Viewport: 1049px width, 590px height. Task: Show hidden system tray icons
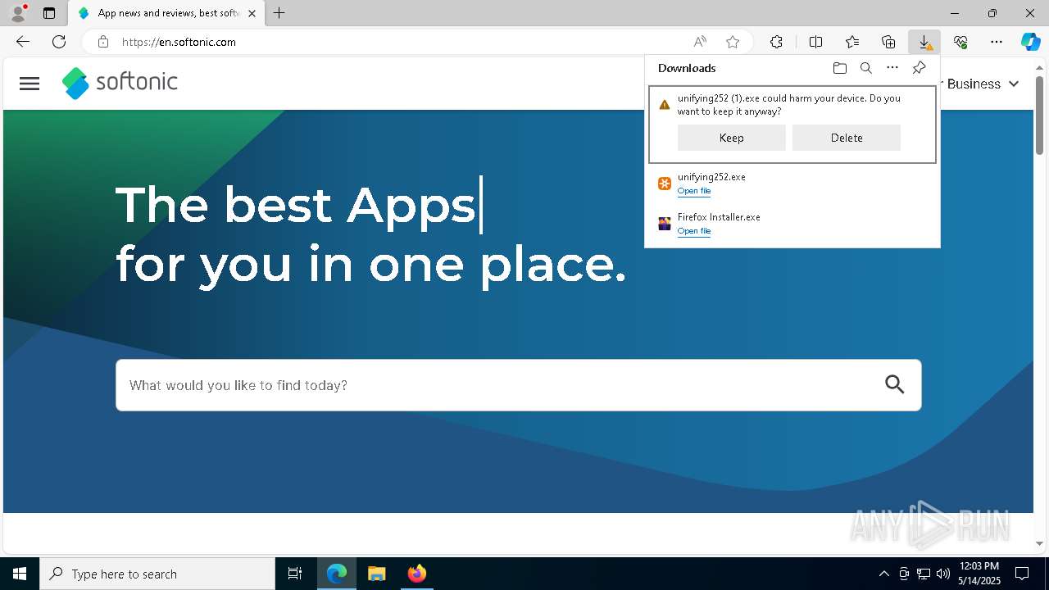click(883, 574)
